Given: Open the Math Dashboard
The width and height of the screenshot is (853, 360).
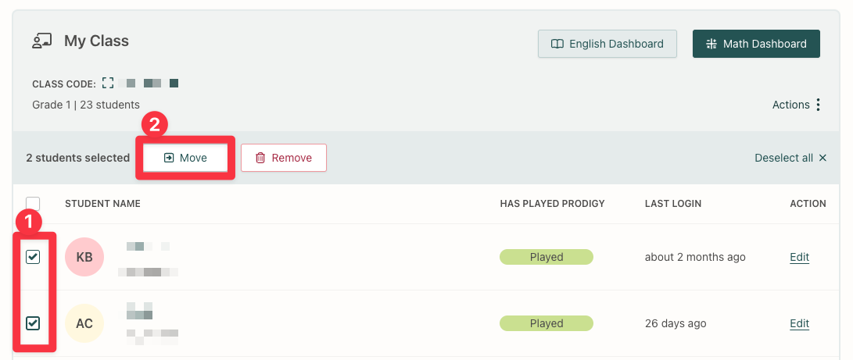Looking at the screenshot, I should click(x=755, y=44).
